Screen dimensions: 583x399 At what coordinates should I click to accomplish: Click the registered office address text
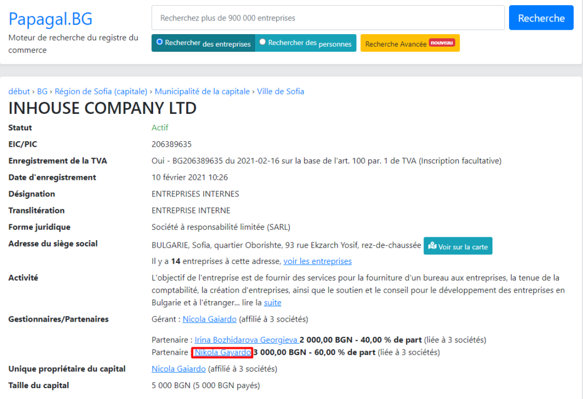pyautogui.click(x=286, y=245)
